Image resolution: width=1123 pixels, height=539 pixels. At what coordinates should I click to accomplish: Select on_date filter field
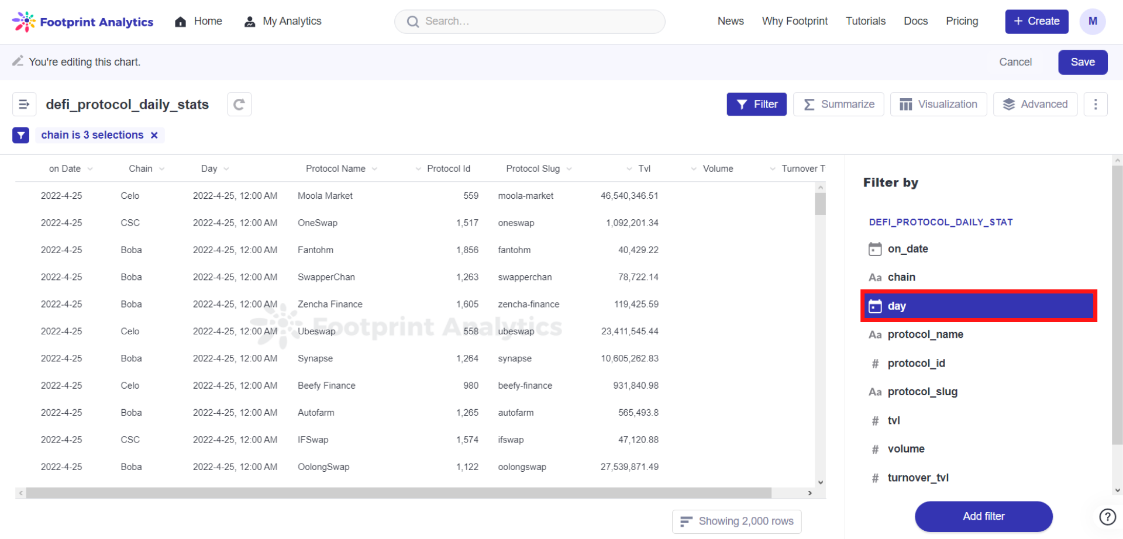[x=979, y=249]
